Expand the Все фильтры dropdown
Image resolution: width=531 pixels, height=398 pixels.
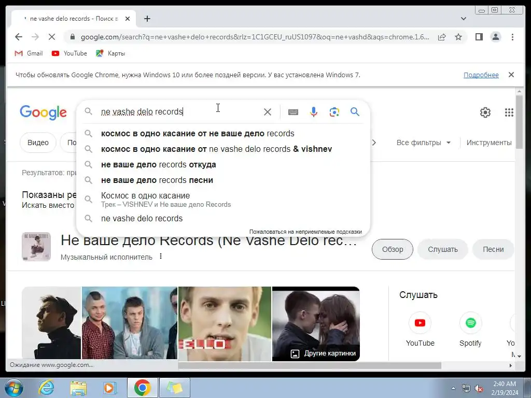point(423,143)
